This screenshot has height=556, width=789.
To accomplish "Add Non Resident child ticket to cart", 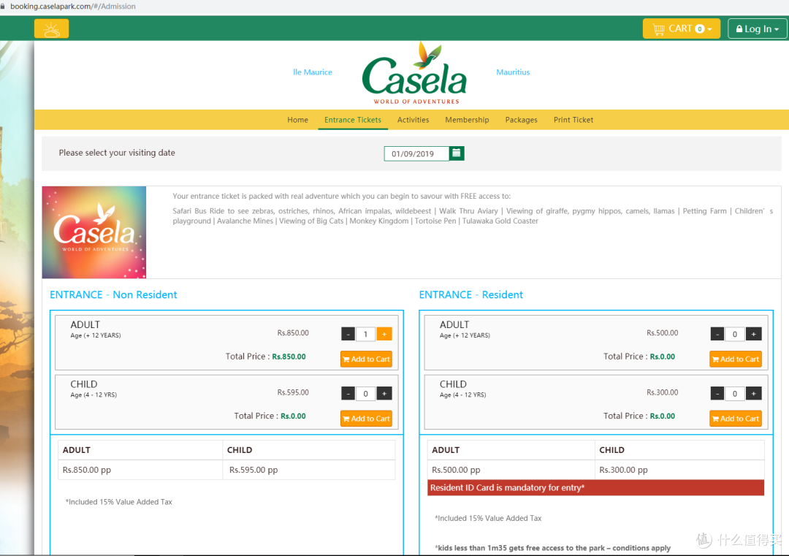I will pyautogui.click(x=366, y=418).
